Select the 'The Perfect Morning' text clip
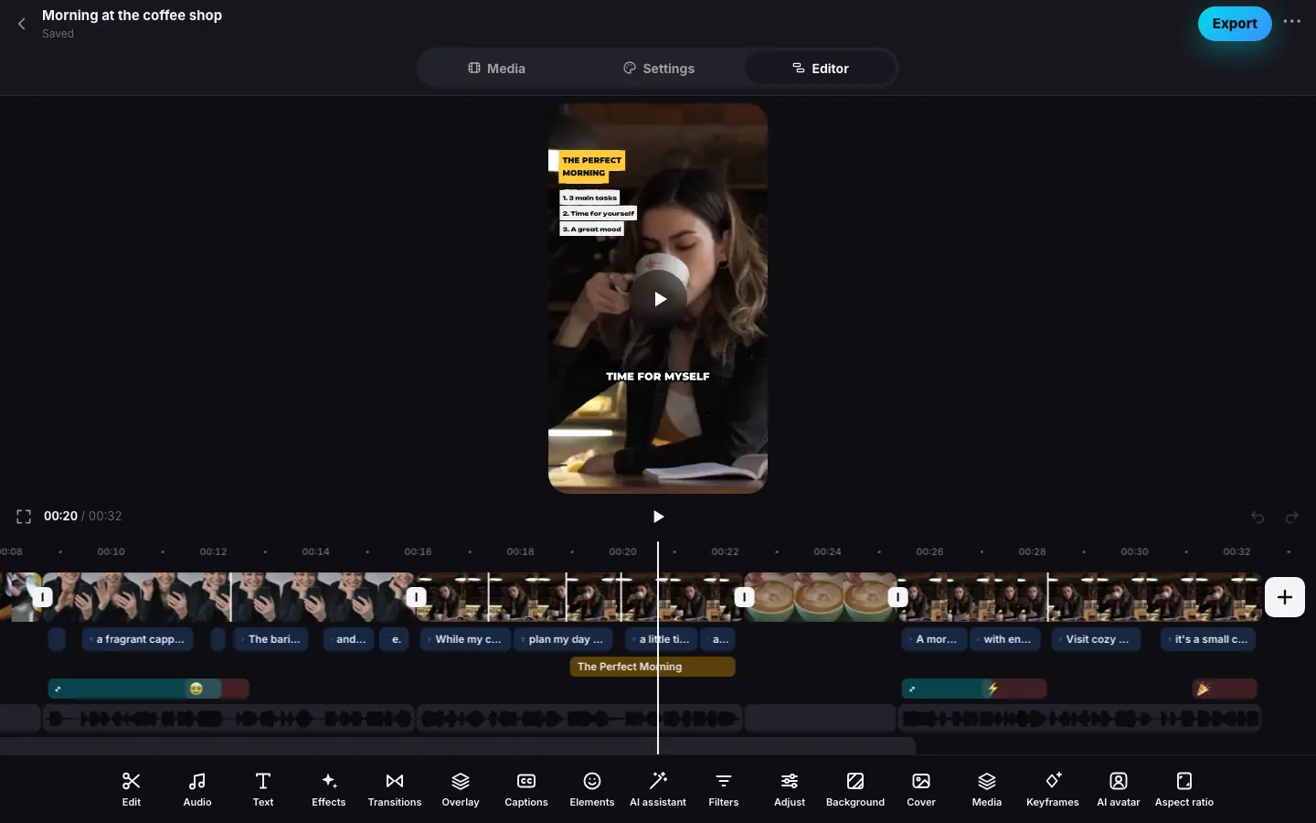 653,667
